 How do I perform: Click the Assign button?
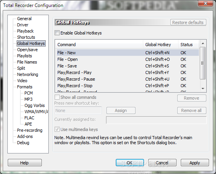121,110
